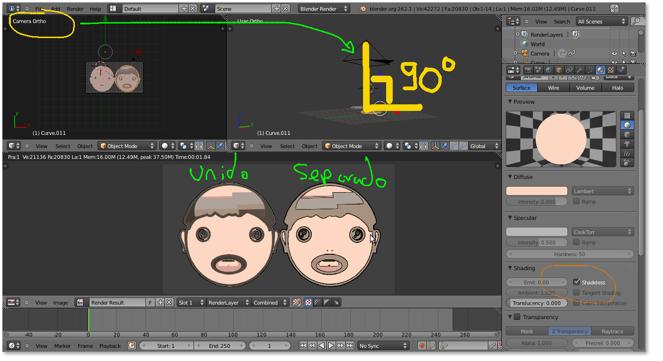Switch material type to Volume
The width and height of the screenshot is (663, 361).
pos(585,88)
